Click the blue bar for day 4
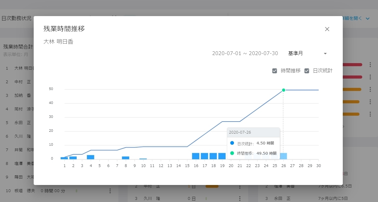This screenshot has height=202, width=378. tap(91, 157)
